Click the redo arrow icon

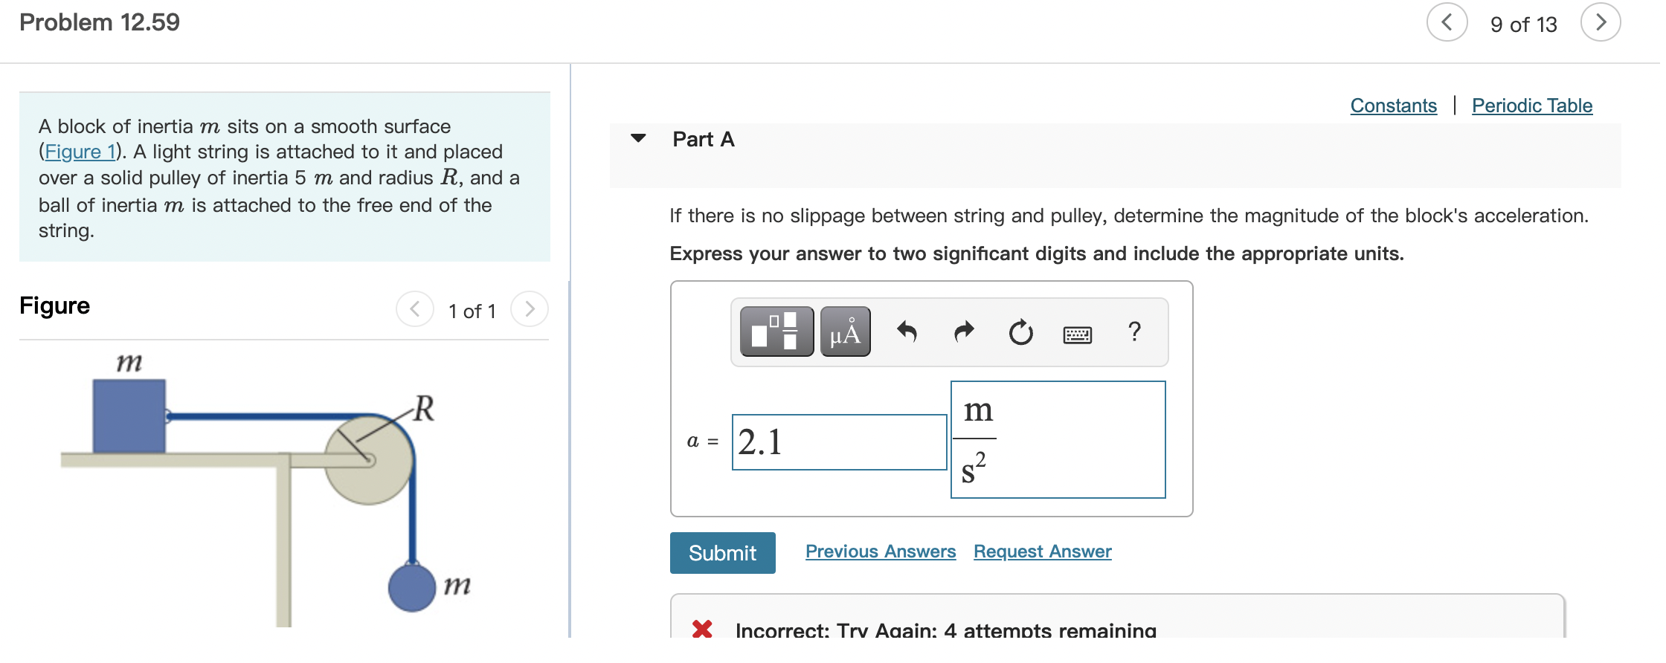[964, 331]
